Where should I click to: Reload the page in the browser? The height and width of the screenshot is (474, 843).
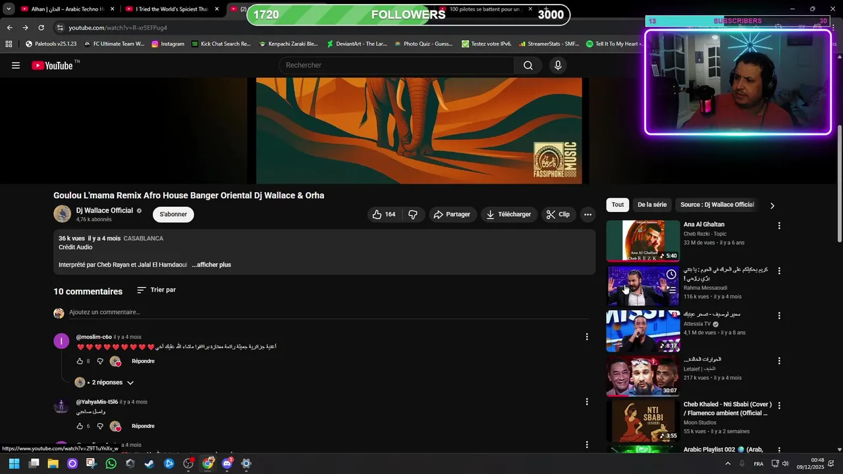(x=41, y=28)
